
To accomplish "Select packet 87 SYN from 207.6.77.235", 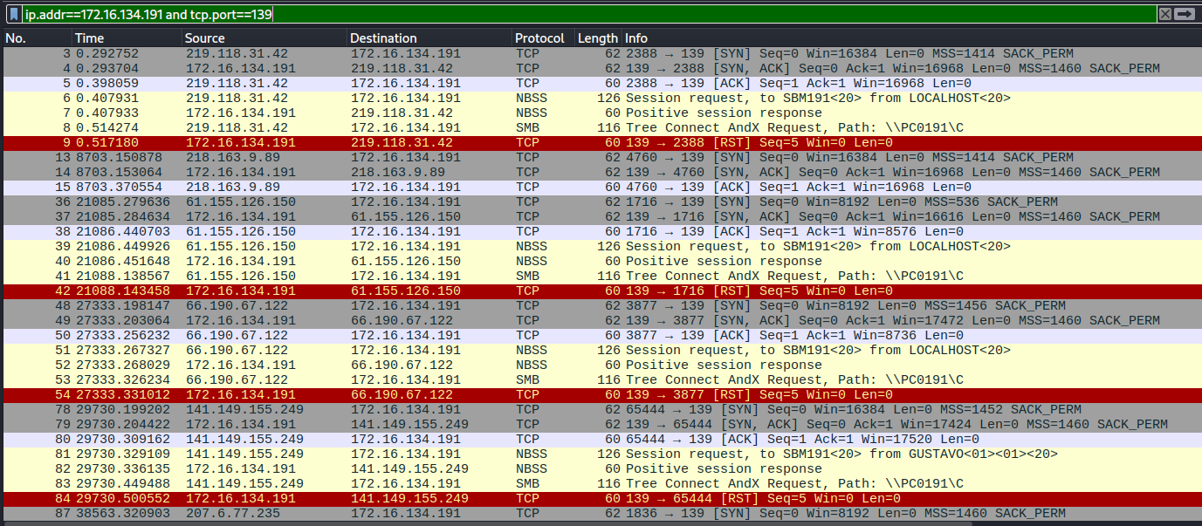I will coord(601,513).
